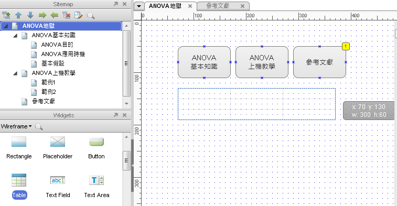
Task: Select the Table widget
Action: (x=19, y=187)
